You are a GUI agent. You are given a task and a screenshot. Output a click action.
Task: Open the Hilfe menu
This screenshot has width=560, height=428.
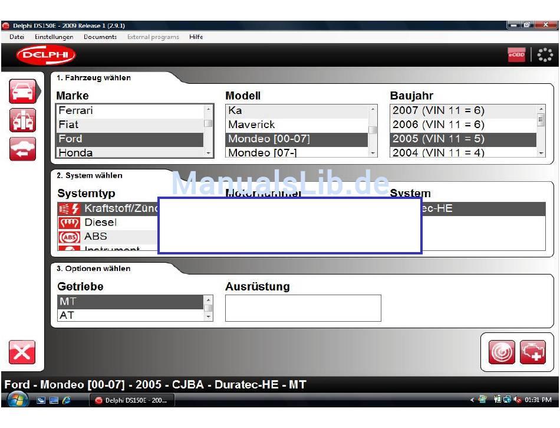click(x=196, y=37)
